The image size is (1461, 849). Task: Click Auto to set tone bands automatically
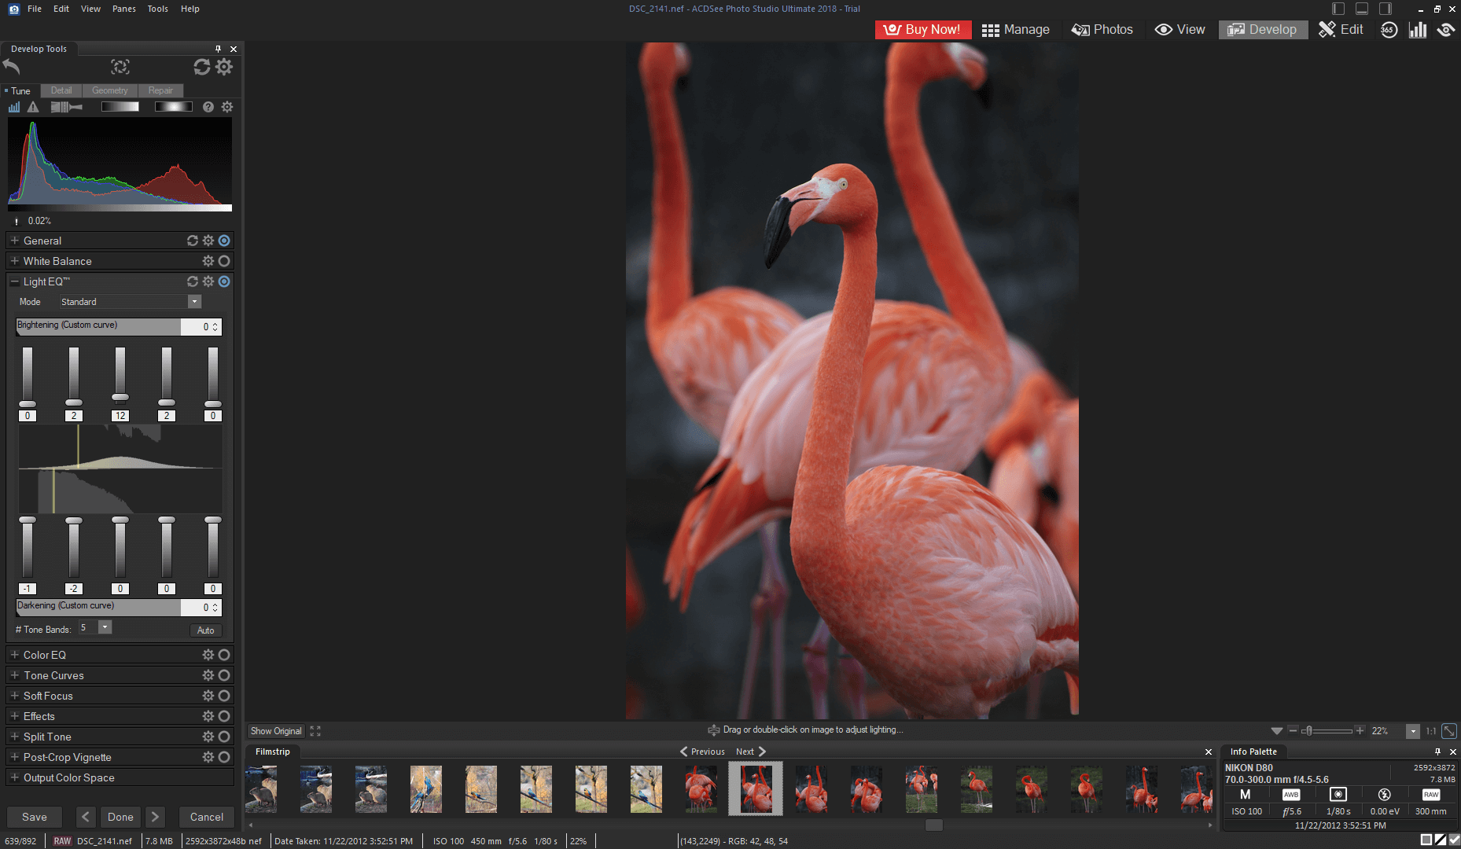tap(205, 630)
